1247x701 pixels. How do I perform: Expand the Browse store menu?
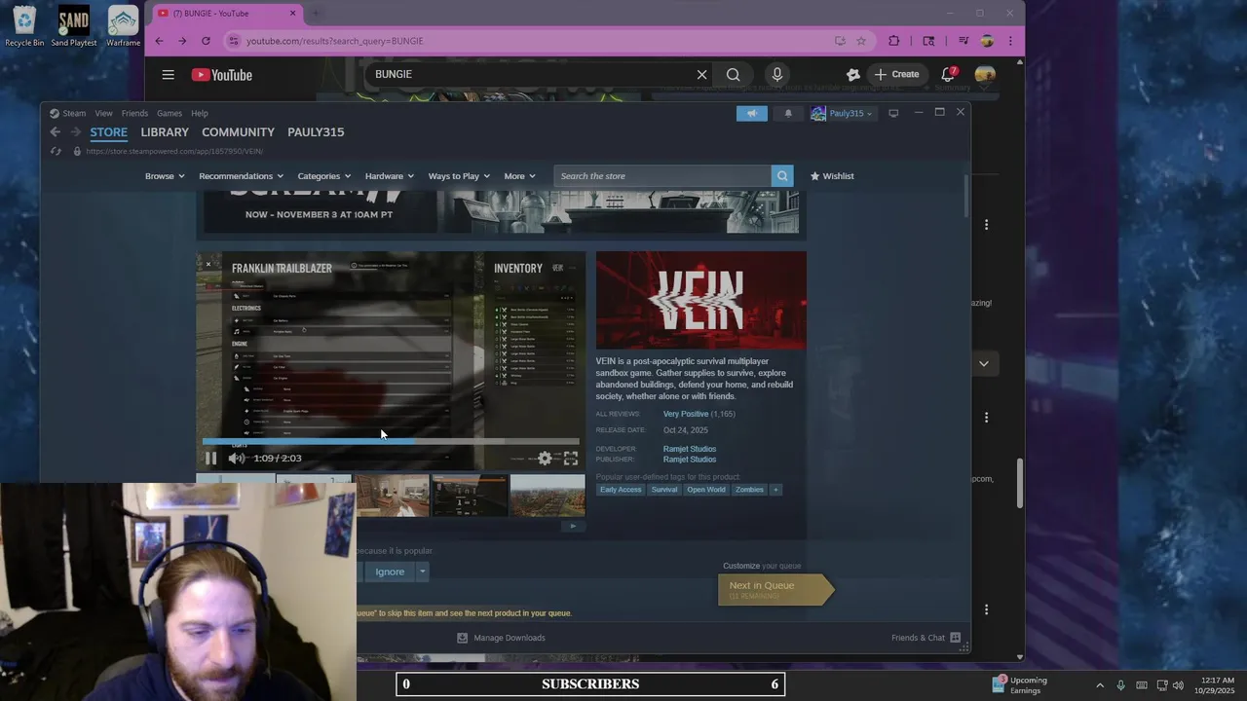pos(165,176)
